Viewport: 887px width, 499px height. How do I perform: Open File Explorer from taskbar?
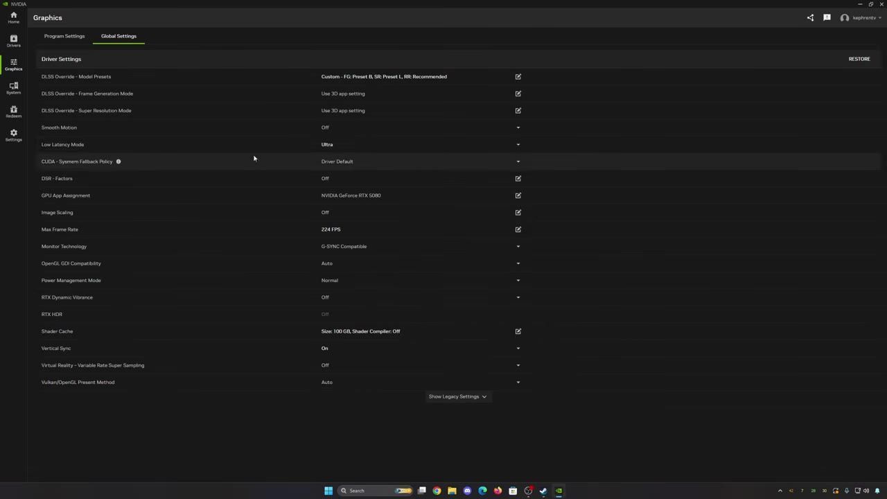[x=452, y=491]
